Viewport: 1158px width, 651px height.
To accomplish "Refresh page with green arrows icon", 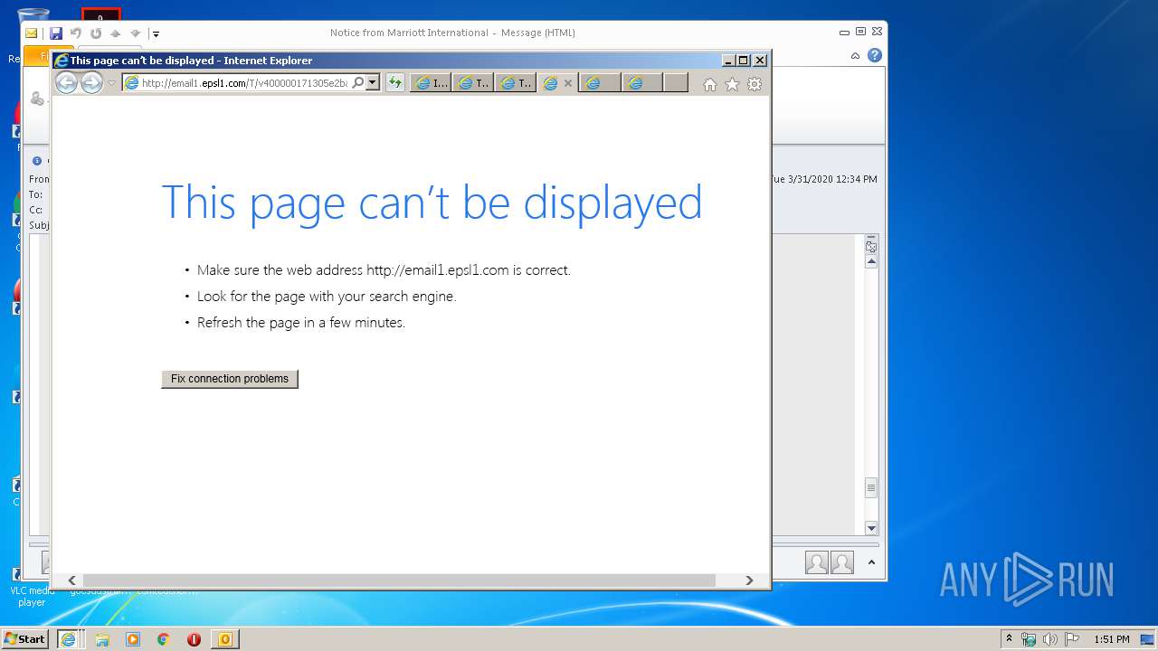I will click(x=394, y=83).
